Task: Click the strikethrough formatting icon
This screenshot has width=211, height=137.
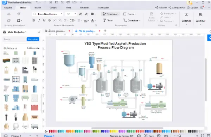Action: 49,20
